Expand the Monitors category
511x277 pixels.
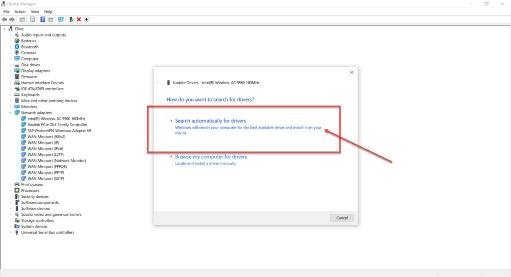10,107
